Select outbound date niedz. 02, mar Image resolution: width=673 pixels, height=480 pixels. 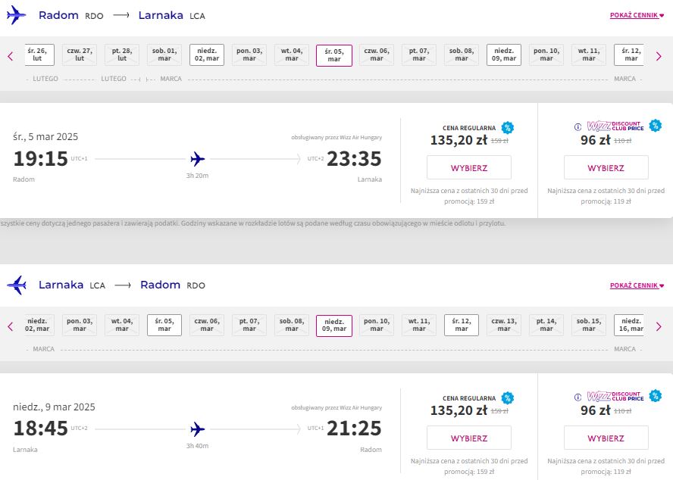pyautogui.click(x=207, y=55)
